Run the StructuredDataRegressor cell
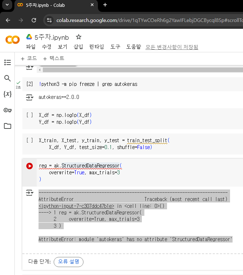This screenshot has height=275, width=243. pyautogui.click(x=30, y=166)
